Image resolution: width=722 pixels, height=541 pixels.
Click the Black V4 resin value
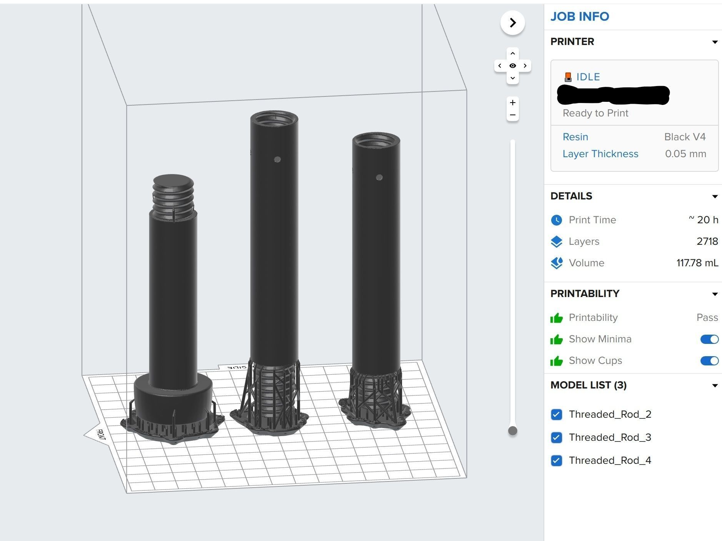click(x=685, y=137)
